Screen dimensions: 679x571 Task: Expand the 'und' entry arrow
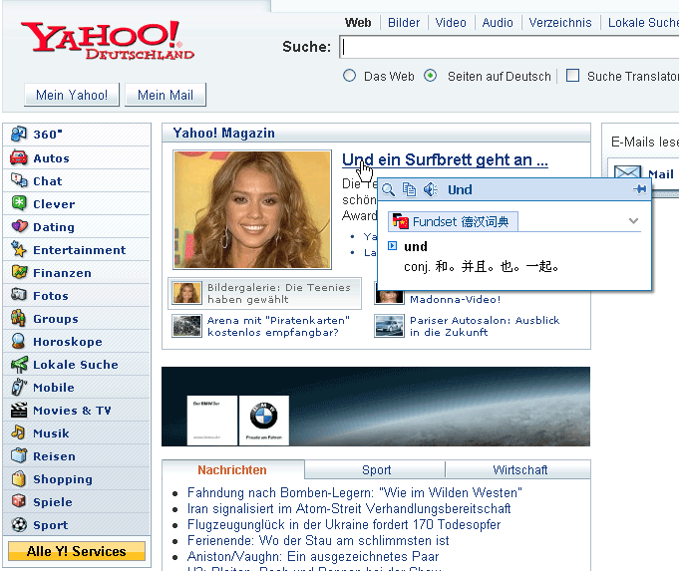[x=392, y=246]
